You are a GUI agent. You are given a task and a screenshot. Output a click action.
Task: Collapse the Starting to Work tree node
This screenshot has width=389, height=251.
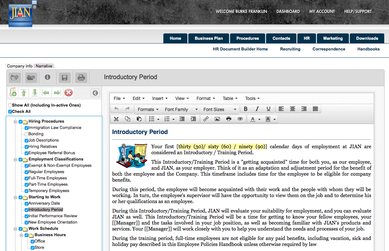pos(15,197)
